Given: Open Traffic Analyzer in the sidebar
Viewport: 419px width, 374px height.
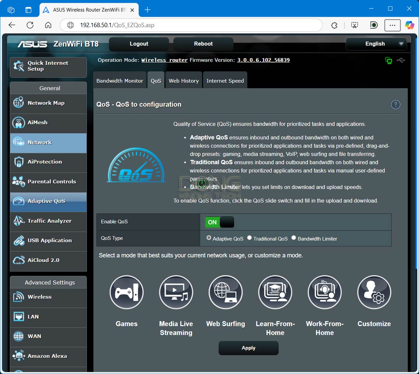Looking at the screenshot, I should [48, 222].
